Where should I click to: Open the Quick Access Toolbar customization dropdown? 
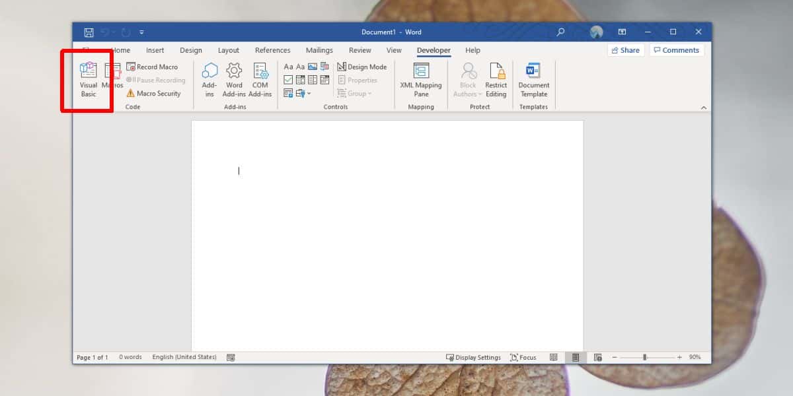[141, 31]
